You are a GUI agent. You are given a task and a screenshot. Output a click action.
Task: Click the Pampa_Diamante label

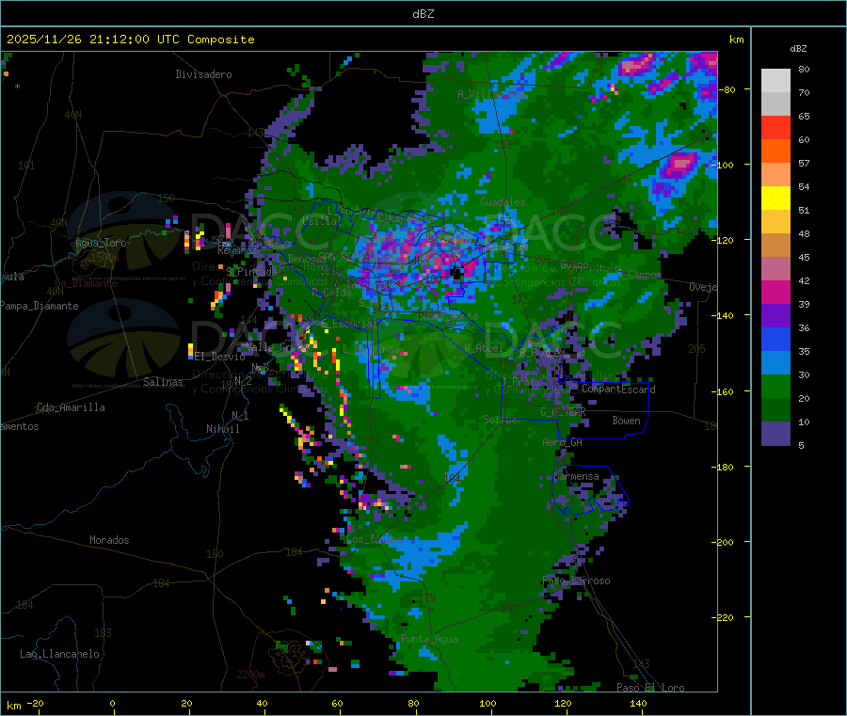[x=40, y=306]
